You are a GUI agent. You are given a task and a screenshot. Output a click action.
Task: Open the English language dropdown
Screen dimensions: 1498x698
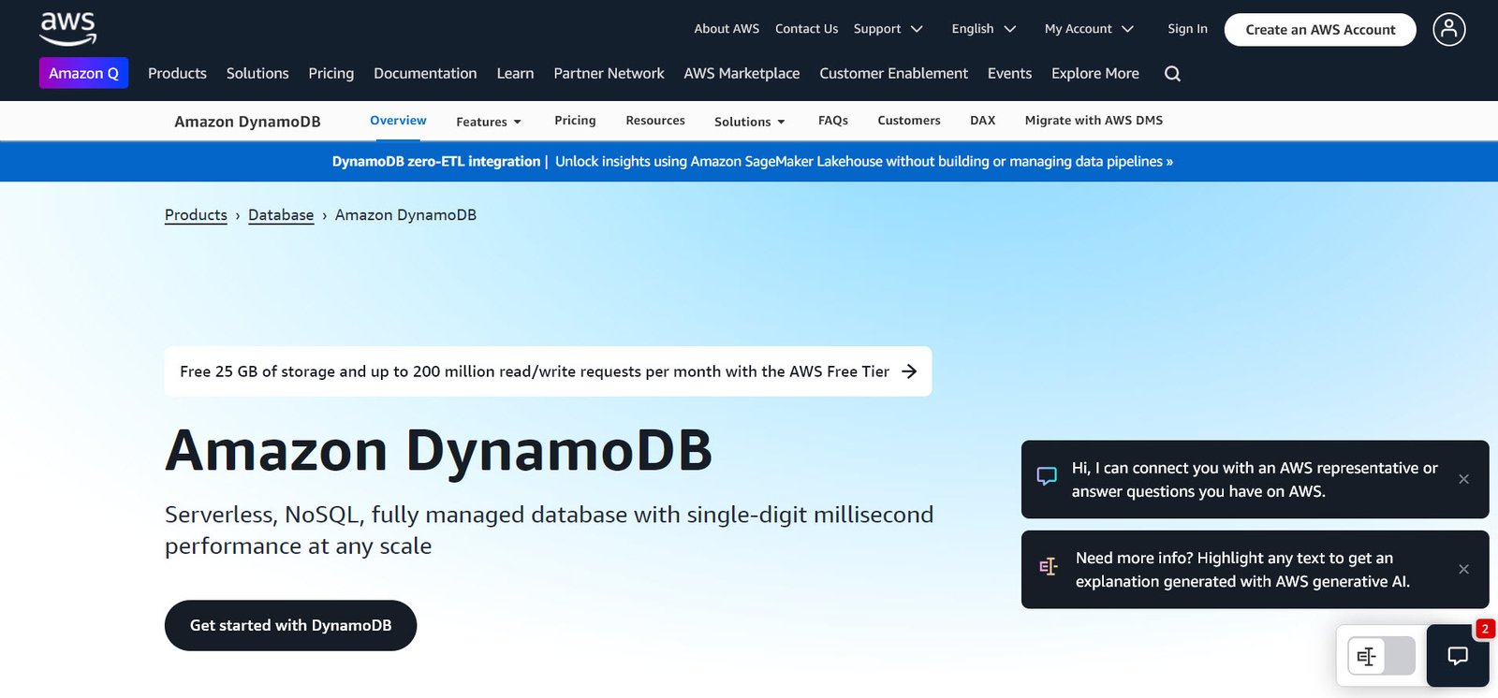(984, 29)
